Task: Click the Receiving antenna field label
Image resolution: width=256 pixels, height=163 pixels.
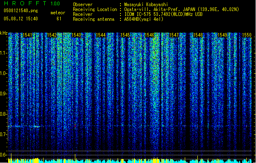Action: (94, 19)
